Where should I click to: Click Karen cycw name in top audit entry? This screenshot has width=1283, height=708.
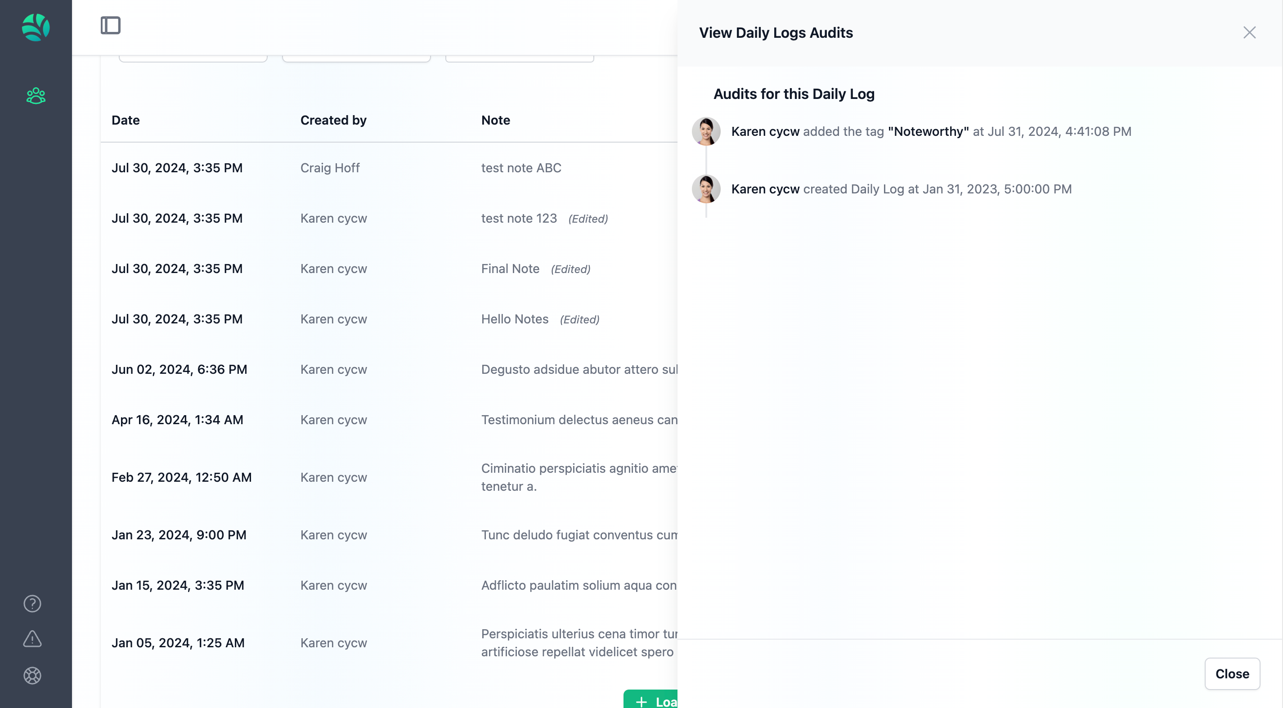click(765, 131)
